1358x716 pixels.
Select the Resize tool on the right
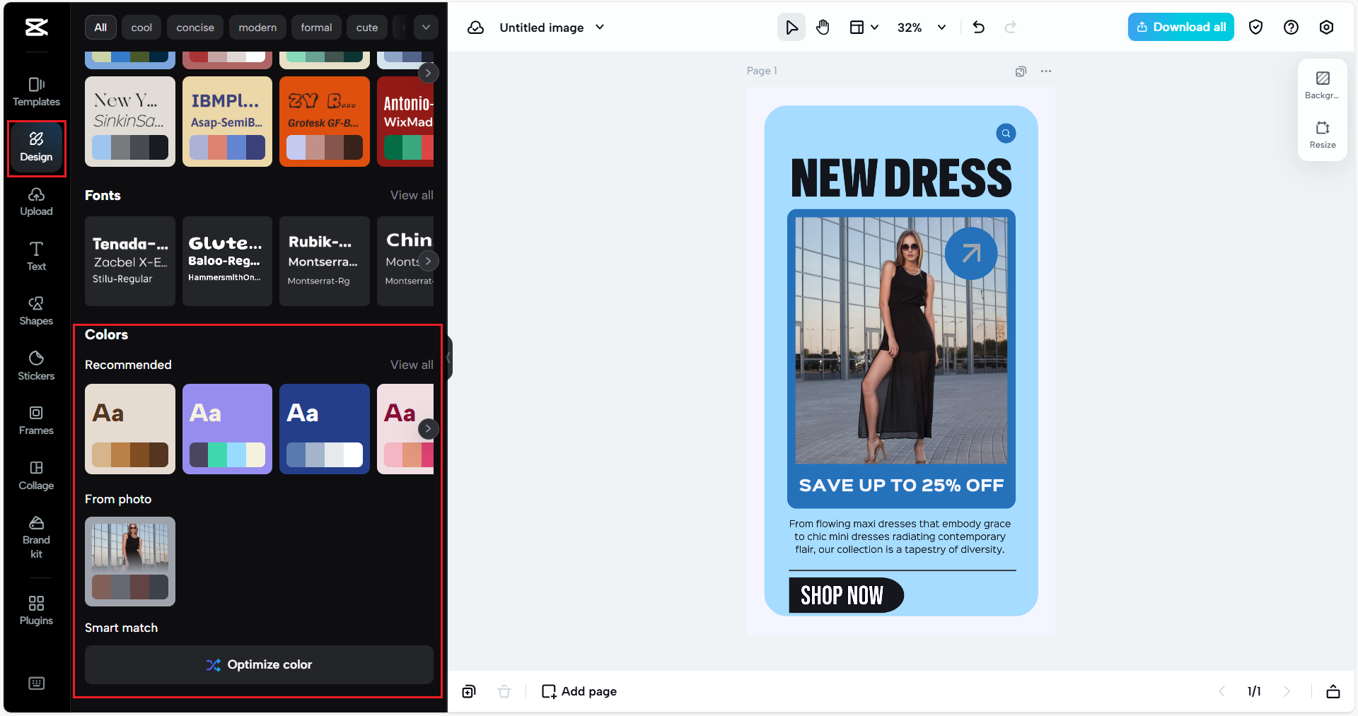coord(1322,134)
